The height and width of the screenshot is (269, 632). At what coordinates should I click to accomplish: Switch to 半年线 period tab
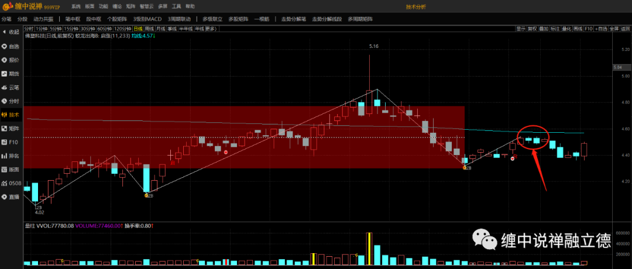coord(186,29)
